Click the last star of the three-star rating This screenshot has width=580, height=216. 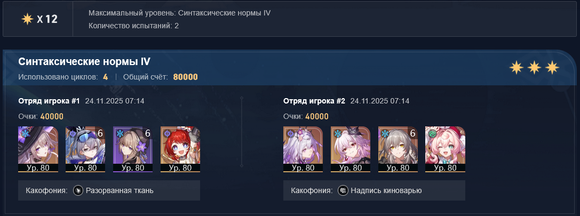[553, 68]
